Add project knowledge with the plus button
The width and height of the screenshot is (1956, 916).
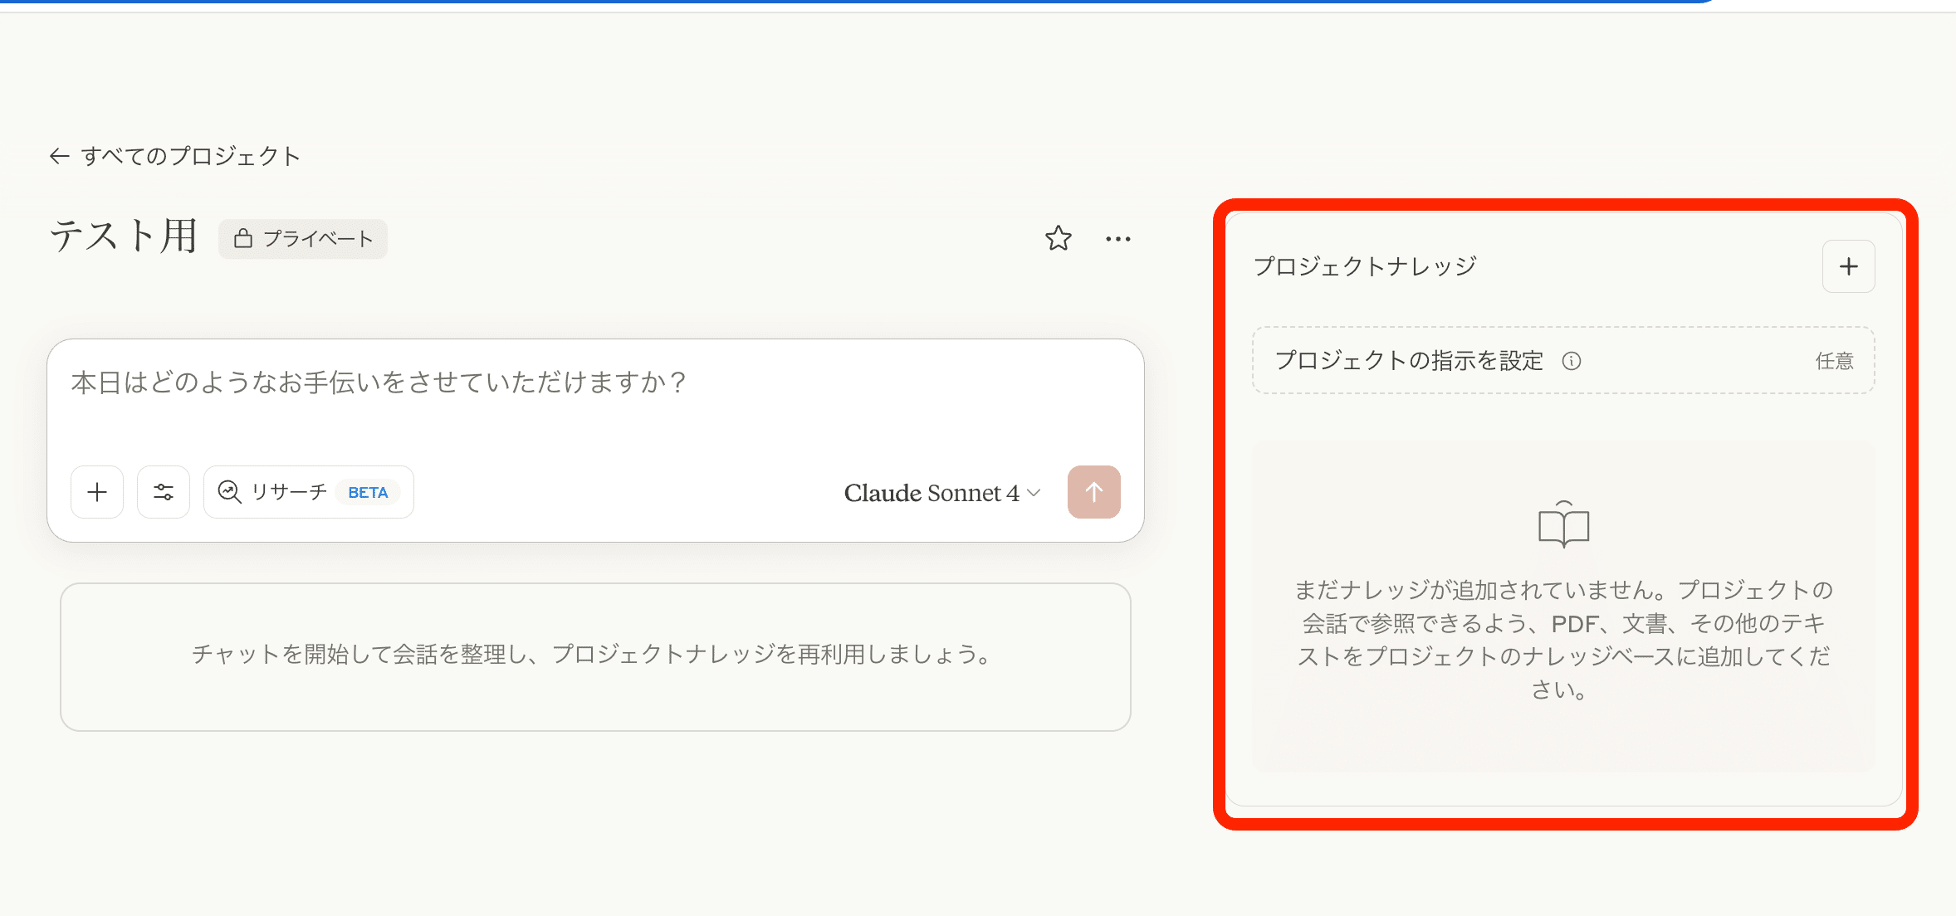(x=1848, y=266)
